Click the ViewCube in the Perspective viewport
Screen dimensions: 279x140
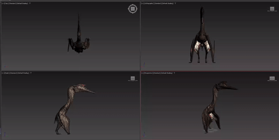pos(272,79)
